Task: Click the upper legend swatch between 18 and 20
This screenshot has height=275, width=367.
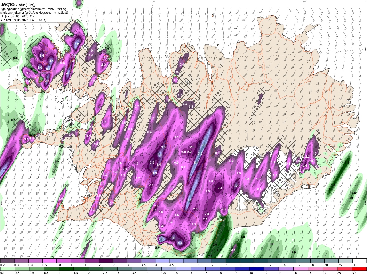Action: coord(318,261)
